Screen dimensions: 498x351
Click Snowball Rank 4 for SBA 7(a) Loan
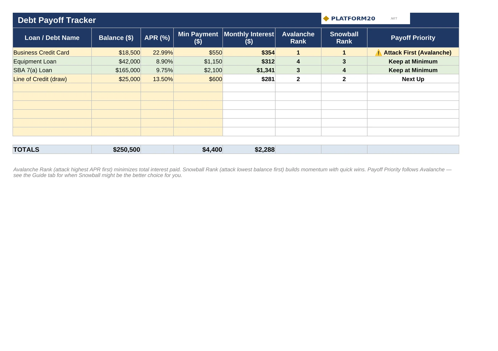pyautogui.click(x=344, y=70)
